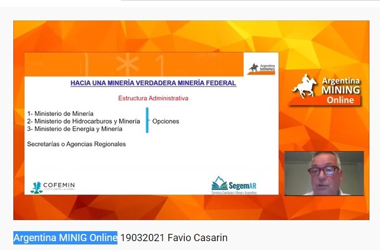Click the Argentina Mining Online horse logo
The image size is (380, 250).
(326, 90)
